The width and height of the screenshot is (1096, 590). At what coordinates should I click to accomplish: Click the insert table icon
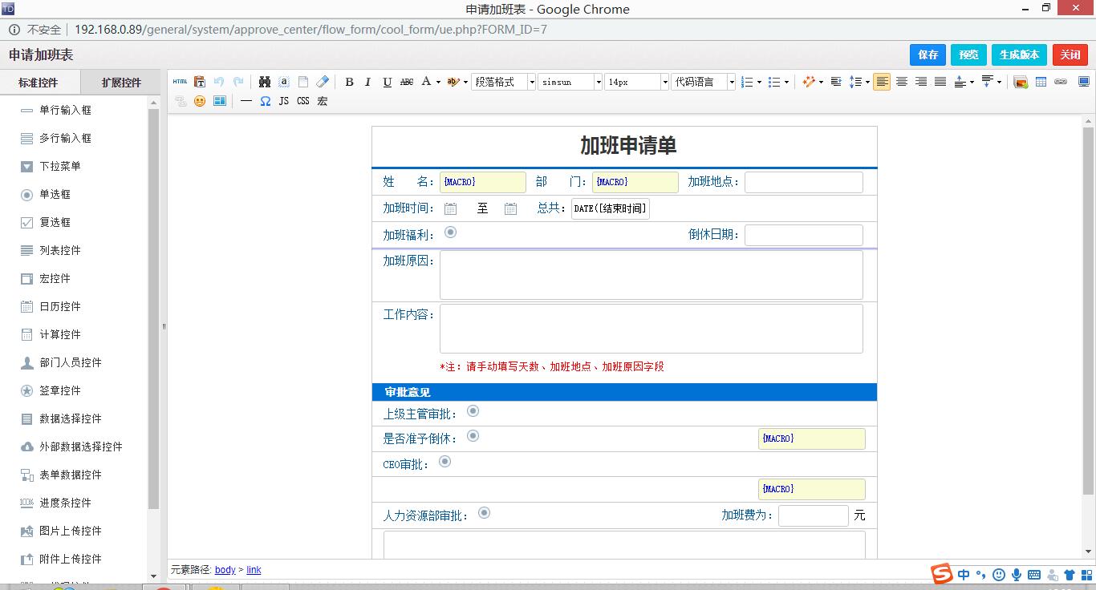coord(1041,82)
